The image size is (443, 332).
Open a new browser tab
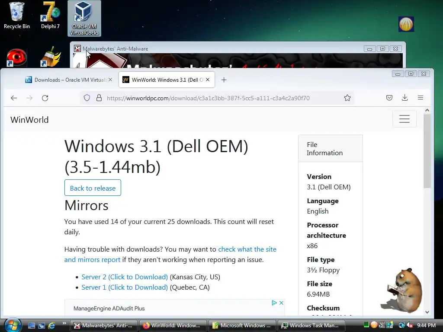(x=224, y=80)
